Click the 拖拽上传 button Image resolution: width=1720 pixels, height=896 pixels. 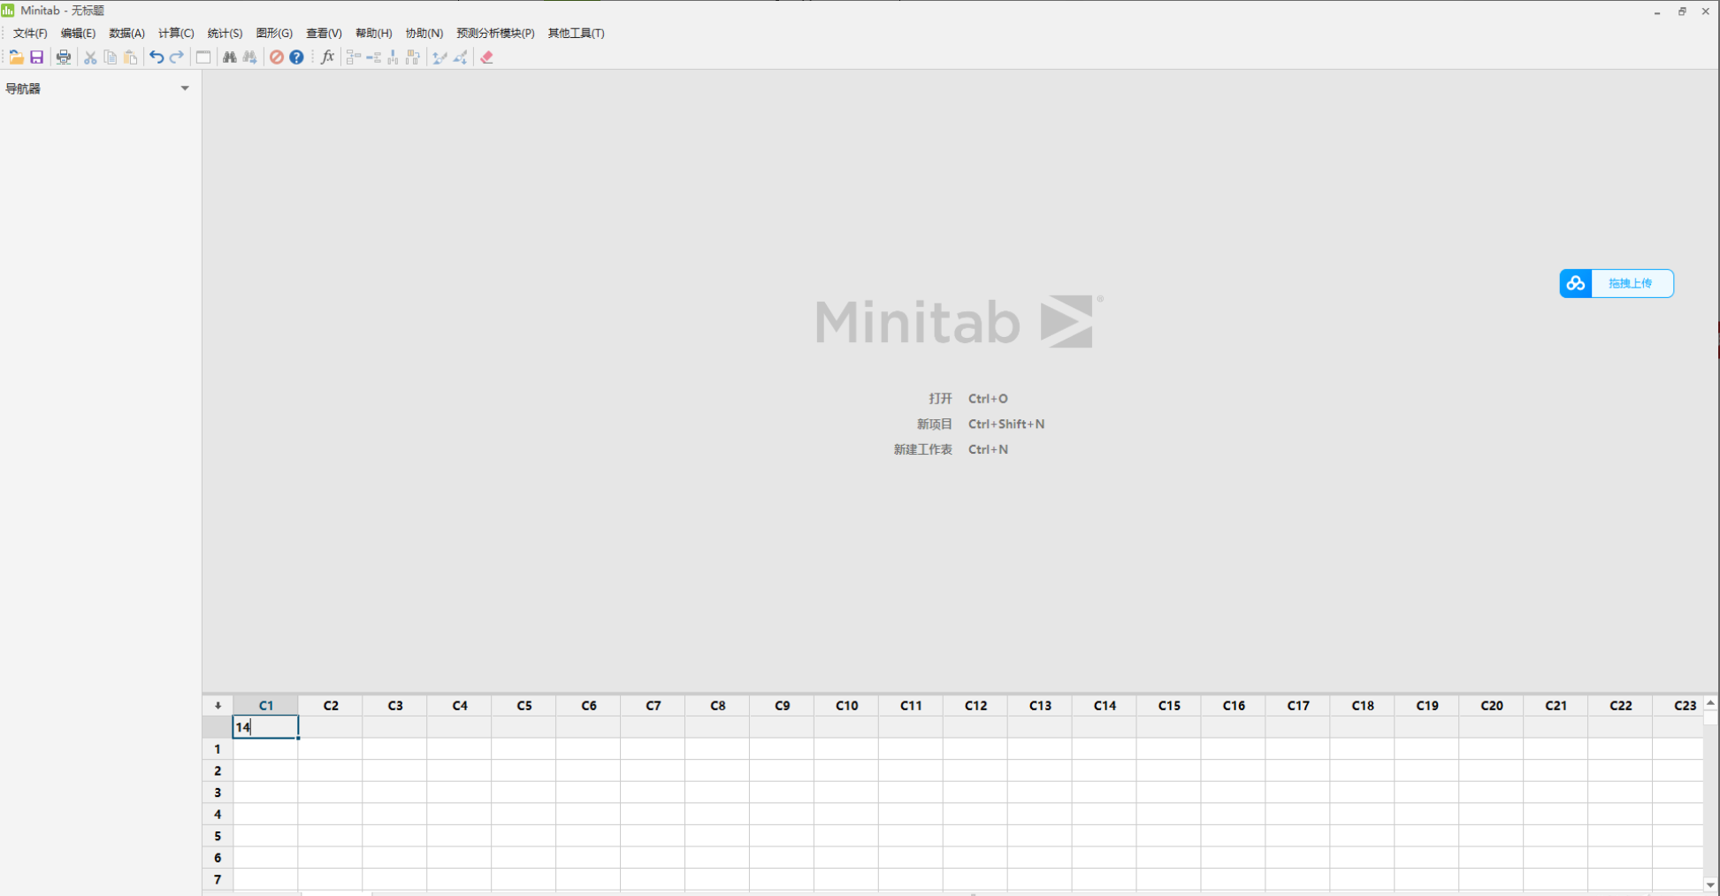1617,284
